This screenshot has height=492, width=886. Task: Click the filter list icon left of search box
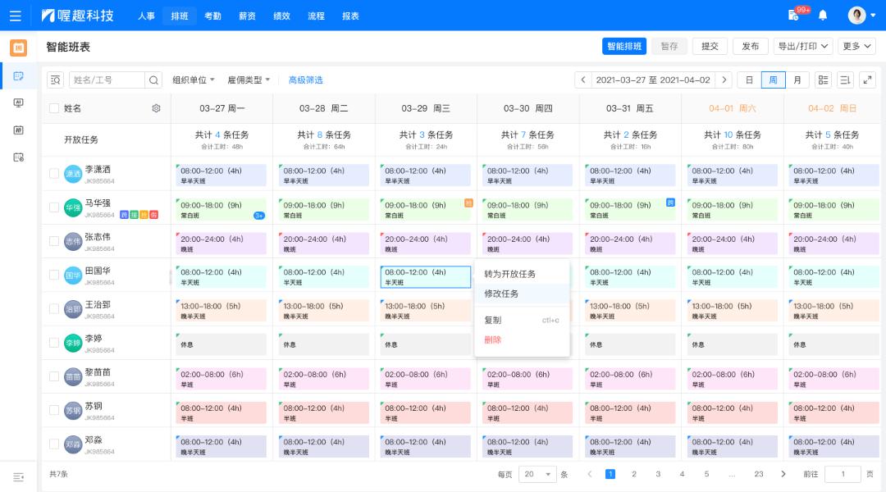point(55,80)
